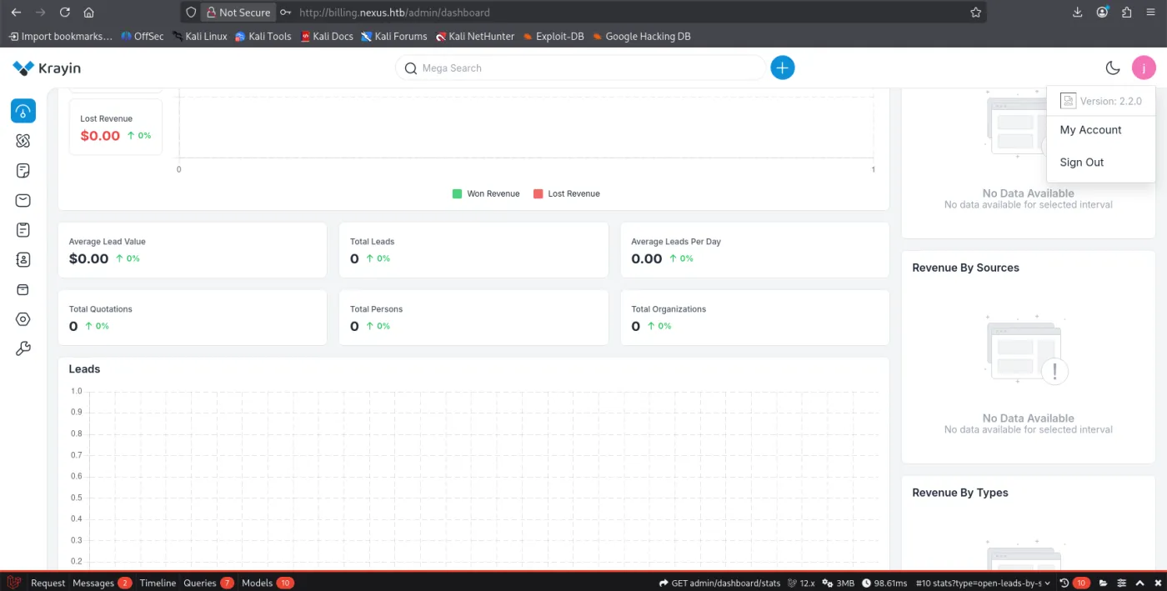The height and width of the screenshot is (591, 1167).
Task: Open Quotes sidebar icon
Action: (x=23, y=171)
